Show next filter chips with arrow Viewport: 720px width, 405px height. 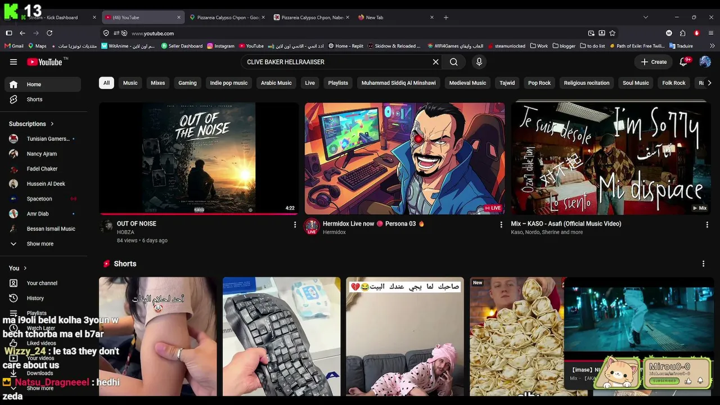pyautogui.click(x=709, y=83)
